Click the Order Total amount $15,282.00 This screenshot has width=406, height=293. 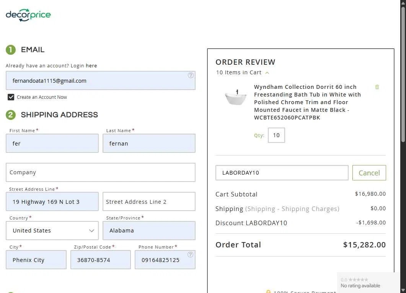[x=364, y=245]
